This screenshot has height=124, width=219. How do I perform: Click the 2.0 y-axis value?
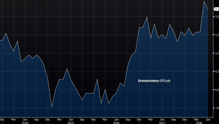pyautogui.click(x=217, y=17)
